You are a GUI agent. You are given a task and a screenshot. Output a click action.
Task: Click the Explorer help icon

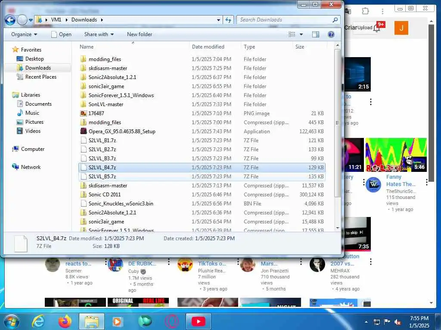(331, 34)
